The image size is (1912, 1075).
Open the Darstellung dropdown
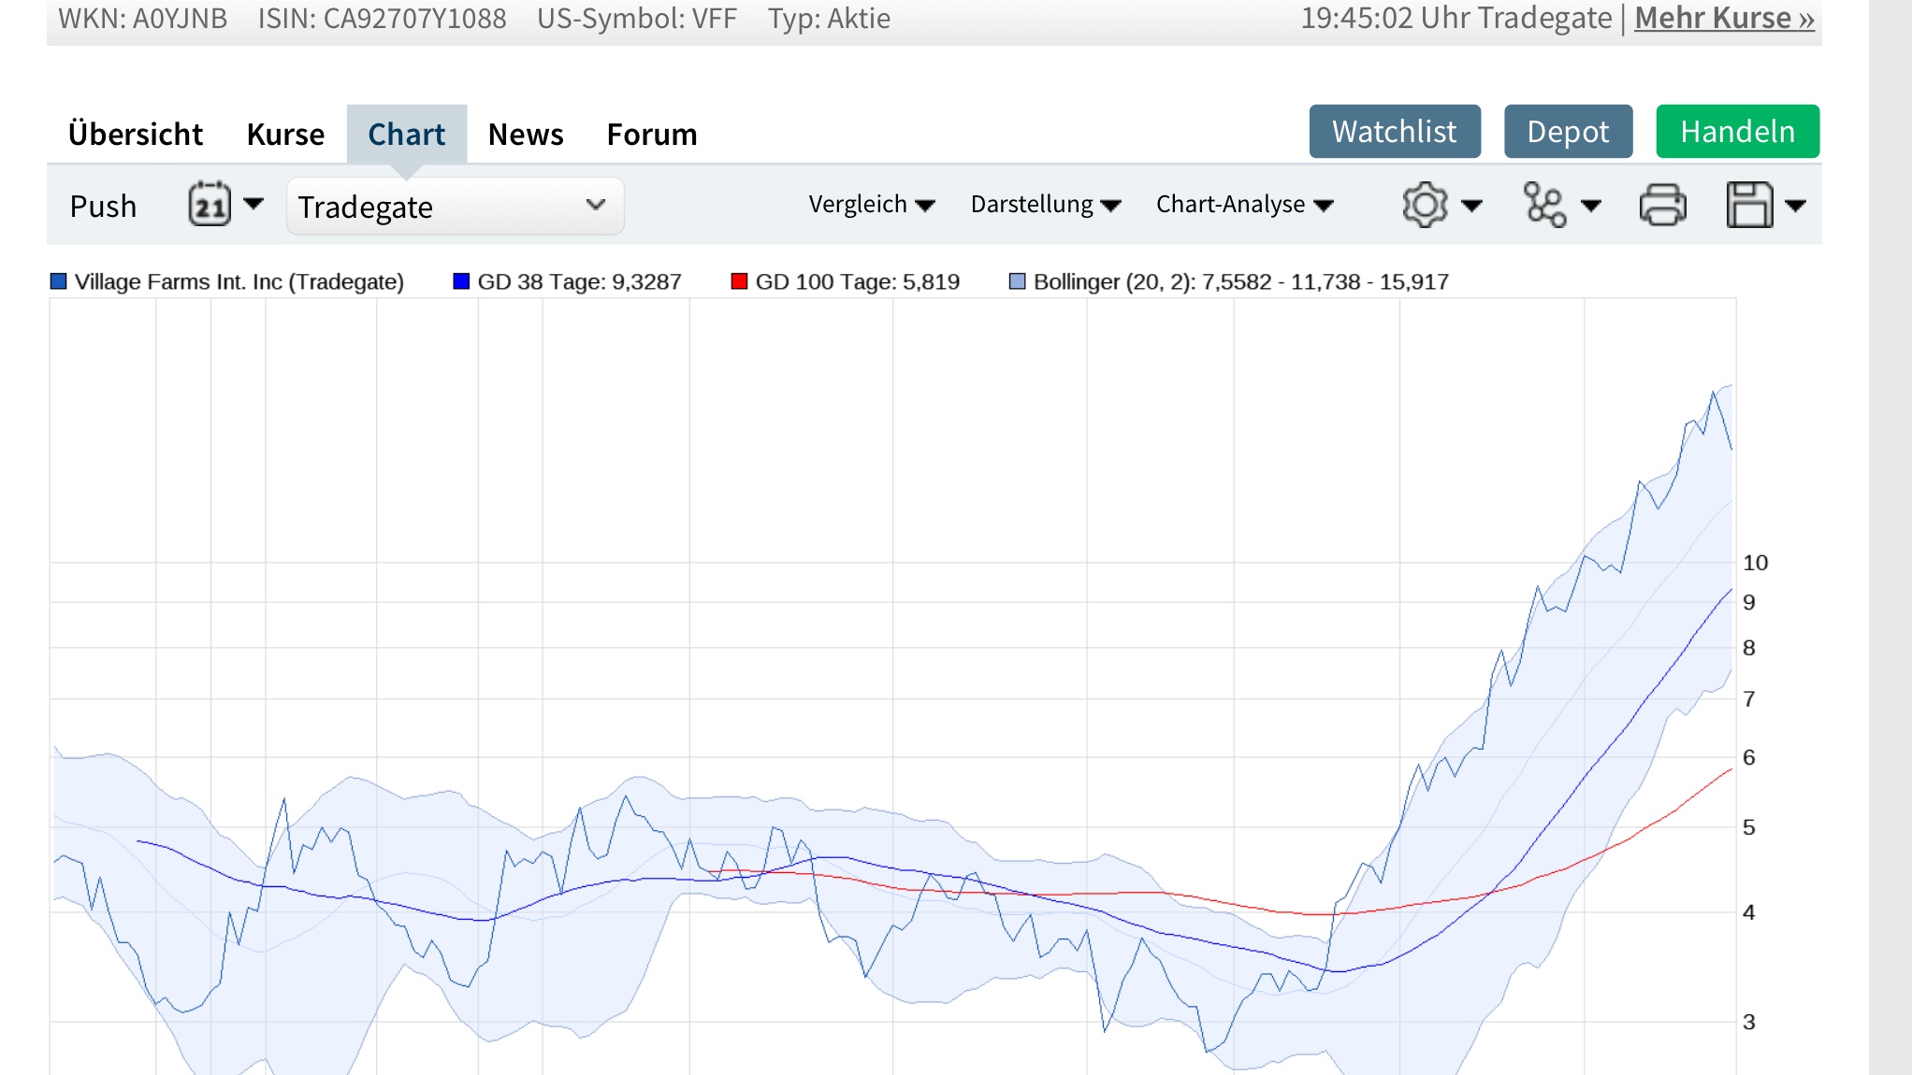1044,204
